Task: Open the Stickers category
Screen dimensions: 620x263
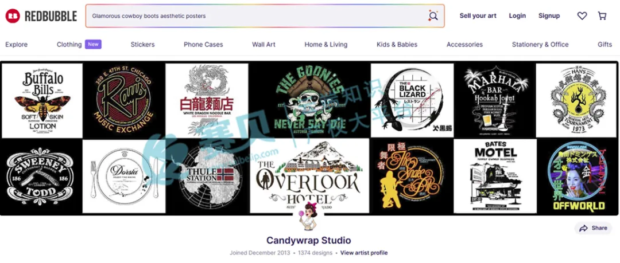Action: point(143,45)
